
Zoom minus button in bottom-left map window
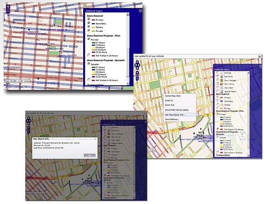29,133
